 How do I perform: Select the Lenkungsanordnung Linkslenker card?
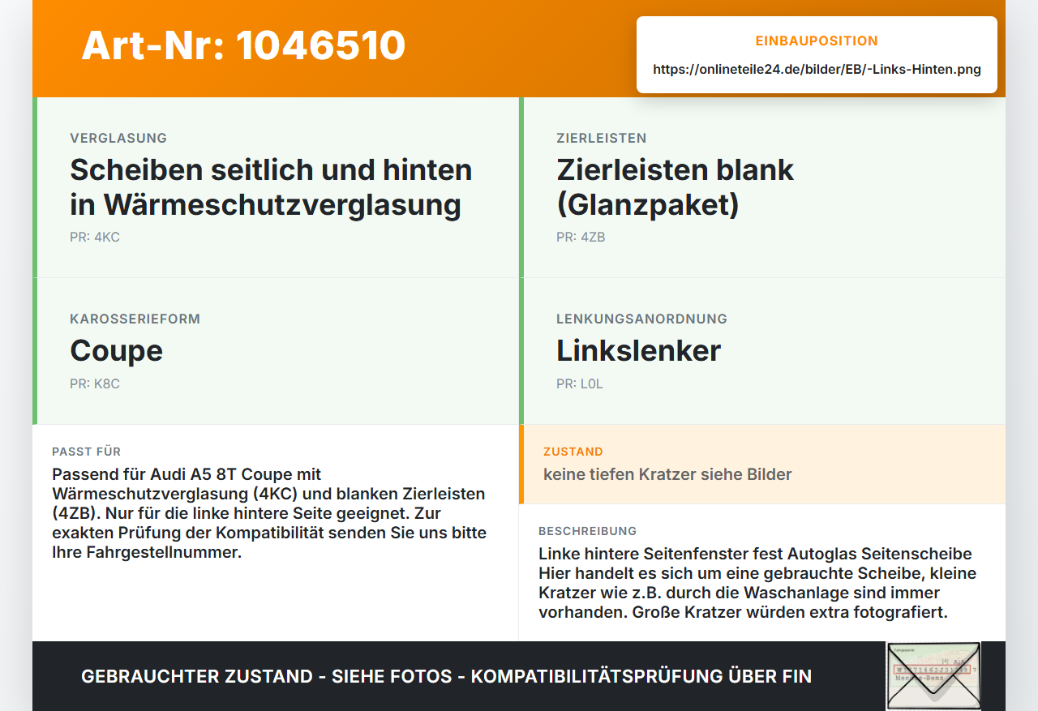(x=762, y=351)
